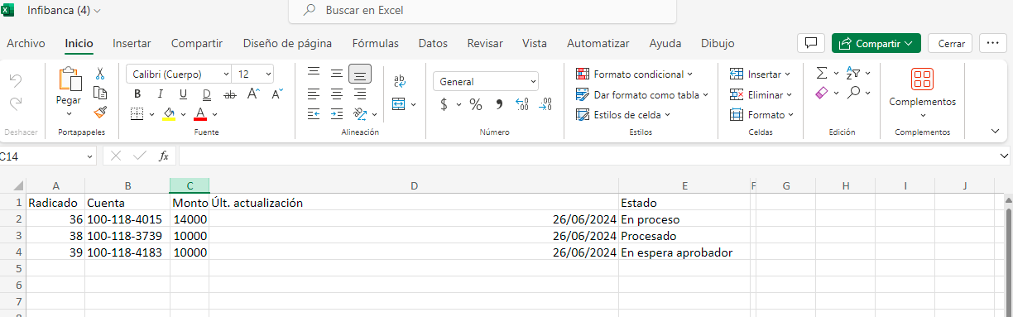The height and width of the screenshot is (317, 1013).
Task: Click the Copy icon in Portapapeles
Action: 100,92
